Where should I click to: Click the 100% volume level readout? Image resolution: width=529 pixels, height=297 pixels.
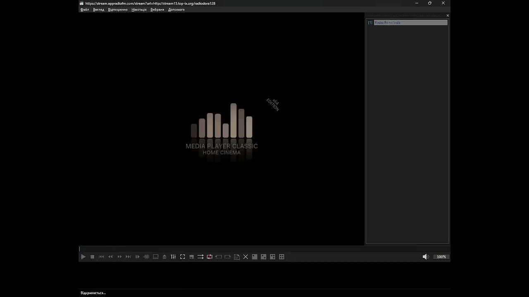point(441,257)
